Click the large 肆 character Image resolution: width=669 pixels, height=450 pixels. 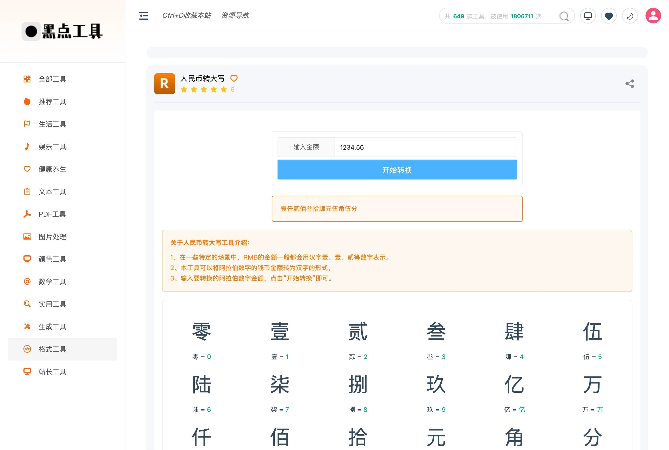[515, 331]
